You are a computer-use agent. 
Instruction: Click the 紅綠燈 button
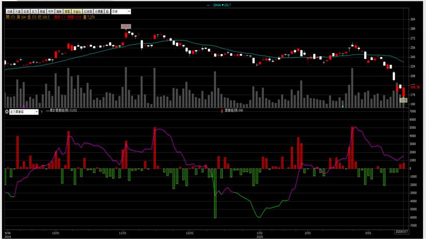87,11
